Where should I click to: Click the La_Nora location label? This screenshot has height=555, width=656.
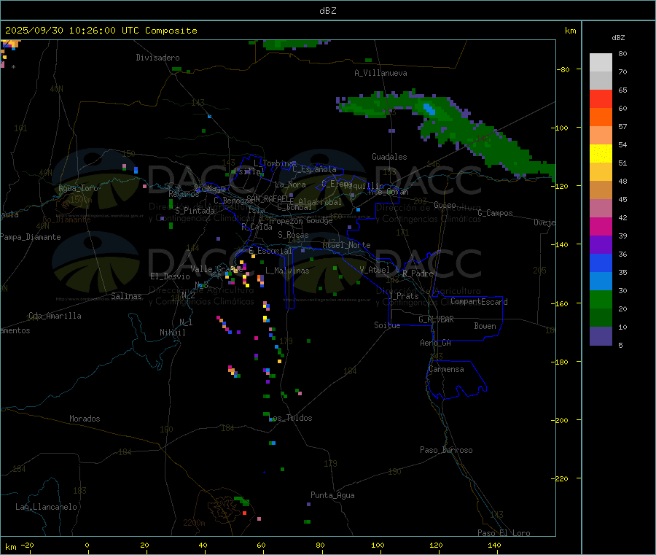(x=290, y=185)
